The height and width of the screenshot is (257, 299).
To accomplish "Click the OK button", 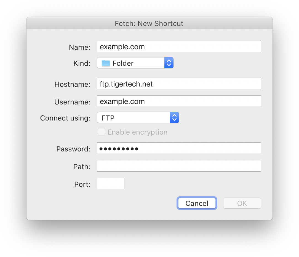I will pyautogui.click(x=242, y=204).
